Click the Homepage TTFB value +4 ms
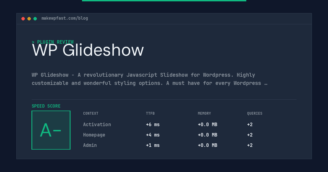 pos(153,135)
